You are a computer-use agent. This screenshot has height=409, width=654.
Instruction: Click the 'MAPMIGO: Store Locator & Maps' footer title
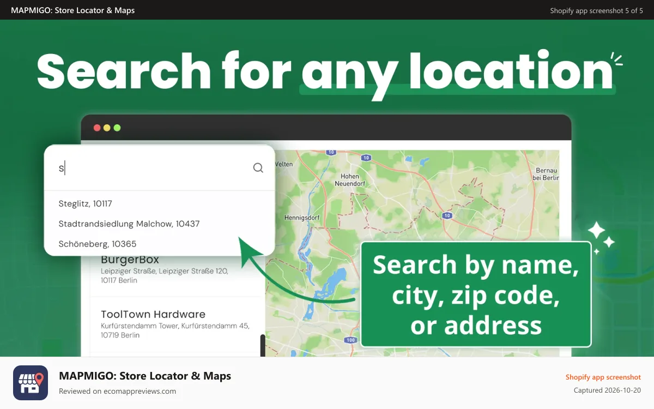145,376
